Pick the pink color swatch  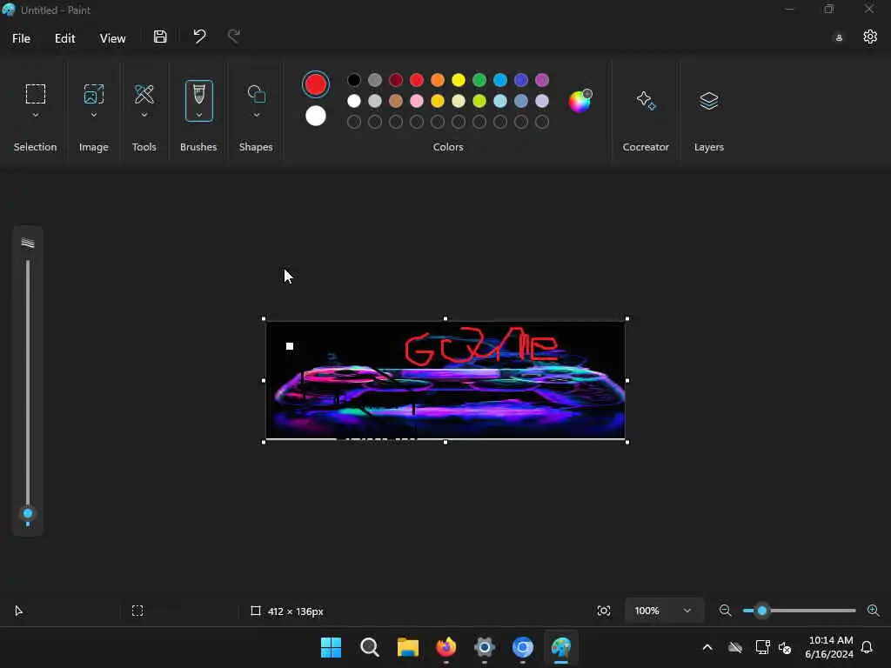coord(417,101)
